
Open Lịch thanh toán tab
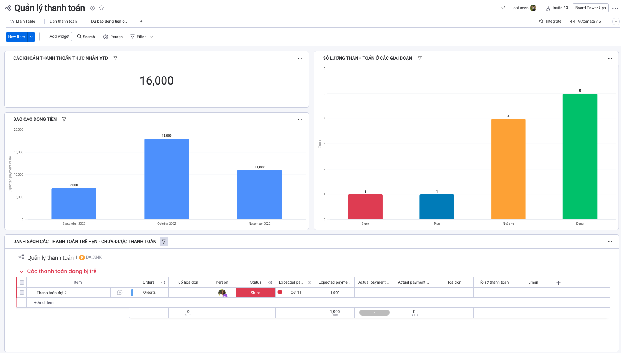[x=63, y=22]
